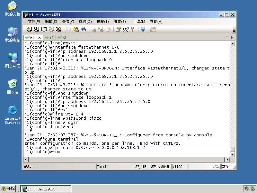Open the 脚本(S) menu
The width and height of the screenshot is (257, 193).
pyautogui.click(x=120, y=22)
